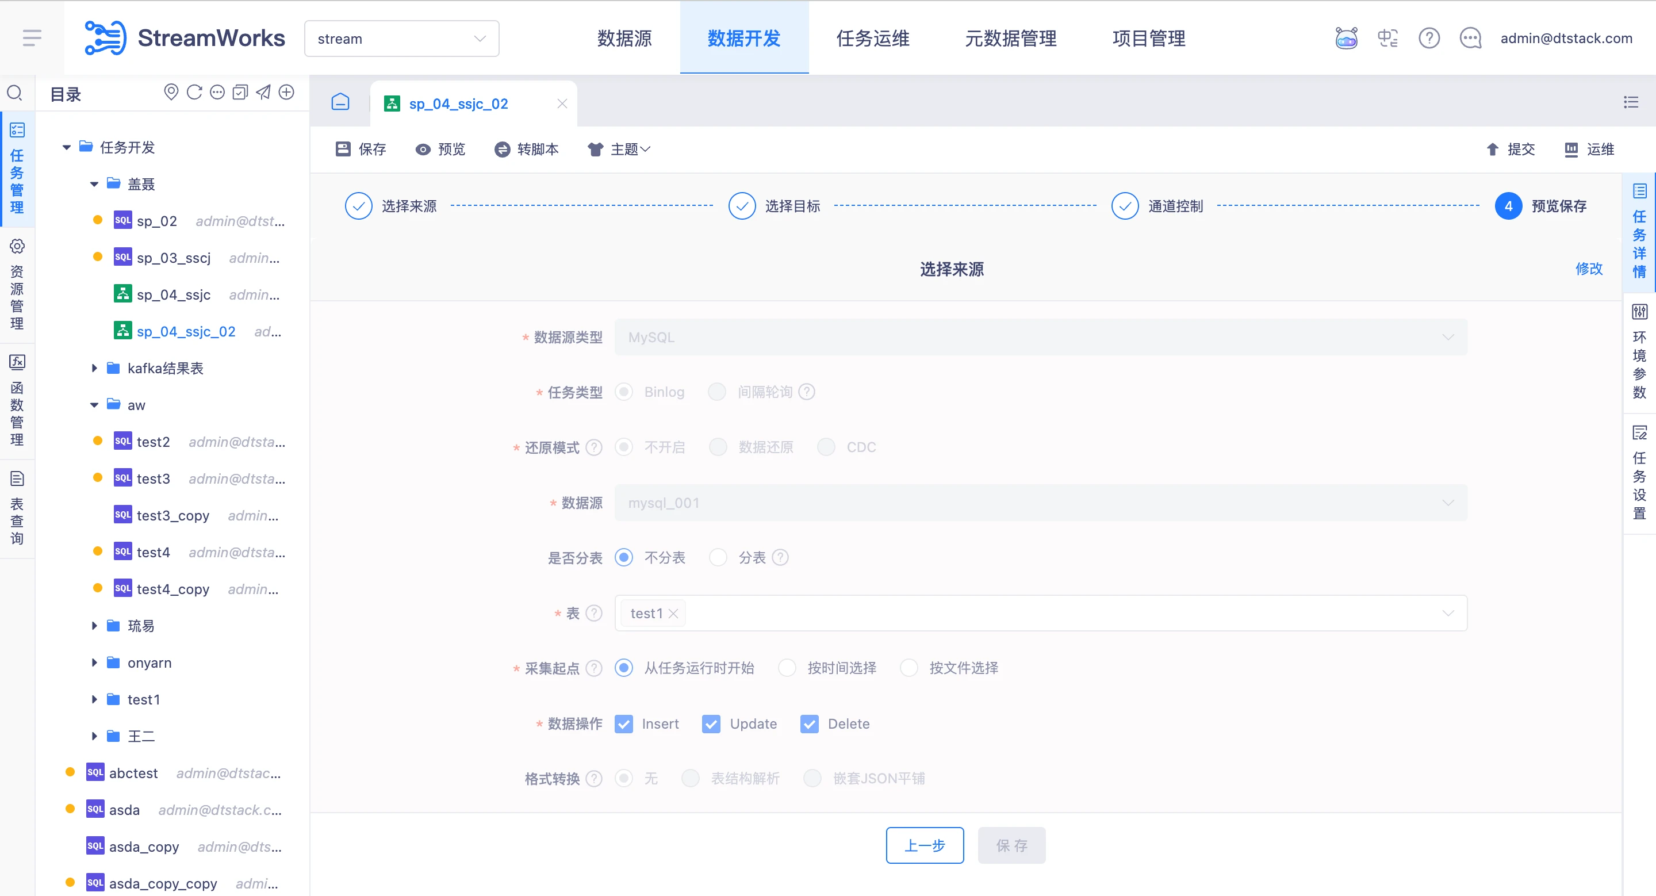Open the stream project dropdown

tap(402, 39)
